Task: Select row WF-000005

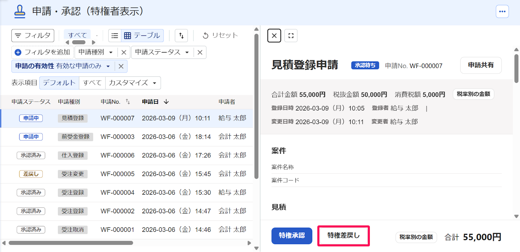Action: (127, 174)
